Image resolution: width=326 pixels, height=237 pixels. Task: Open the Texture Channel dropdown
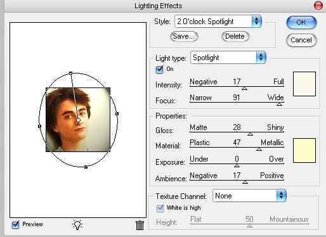pos(249,196)
